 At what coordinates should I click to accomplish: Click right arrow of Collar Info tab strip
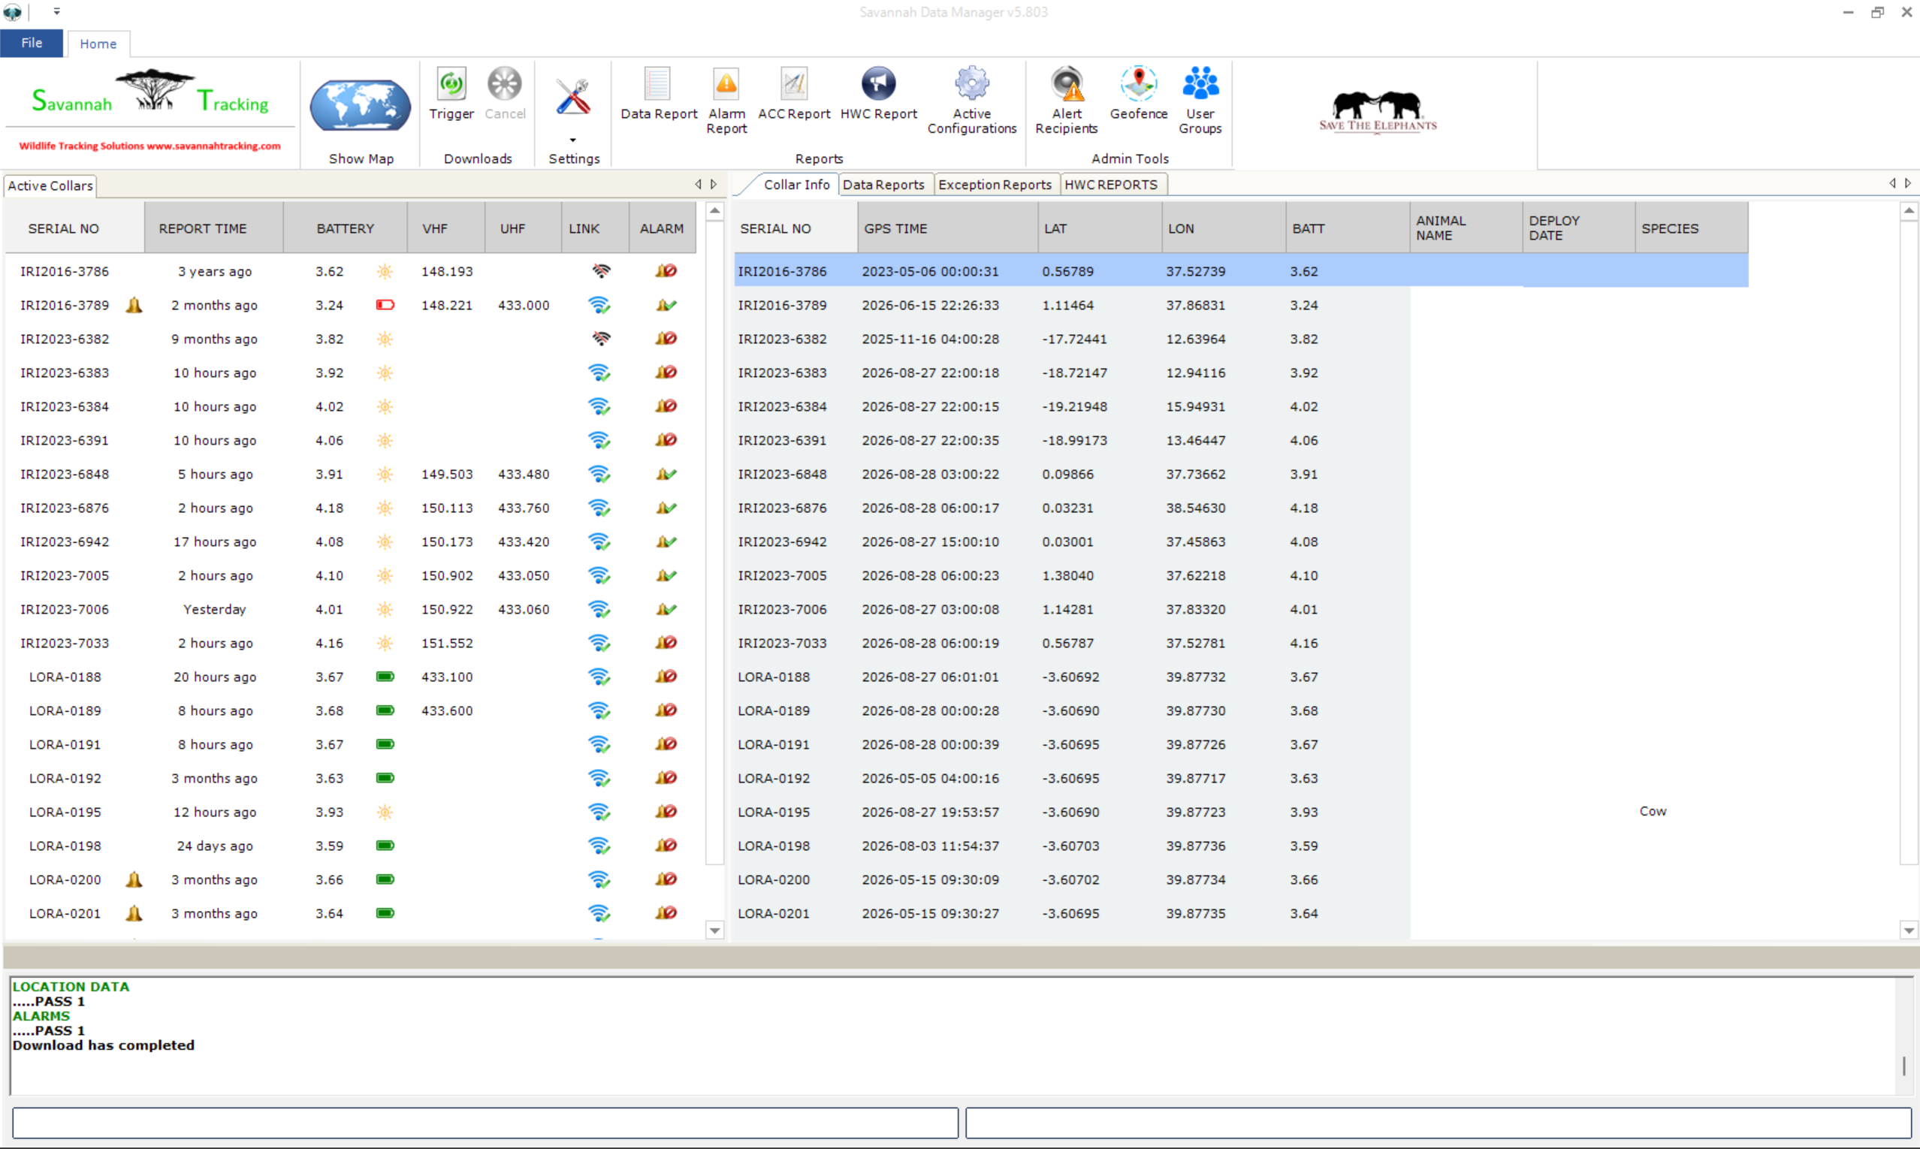tap(1908, 183)
